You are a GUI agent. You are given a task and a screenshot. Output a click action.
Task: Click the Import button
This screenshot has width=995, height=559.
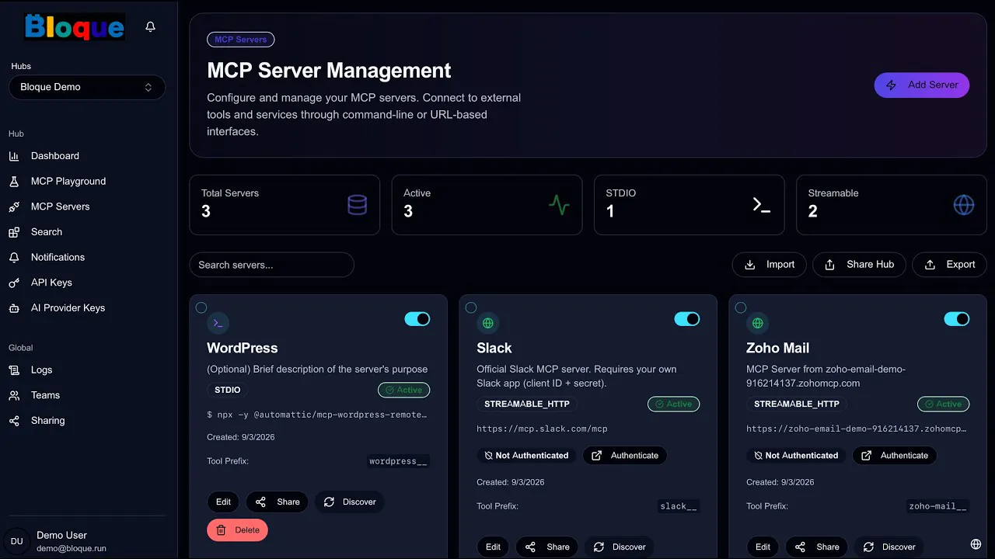pos(769,265)
